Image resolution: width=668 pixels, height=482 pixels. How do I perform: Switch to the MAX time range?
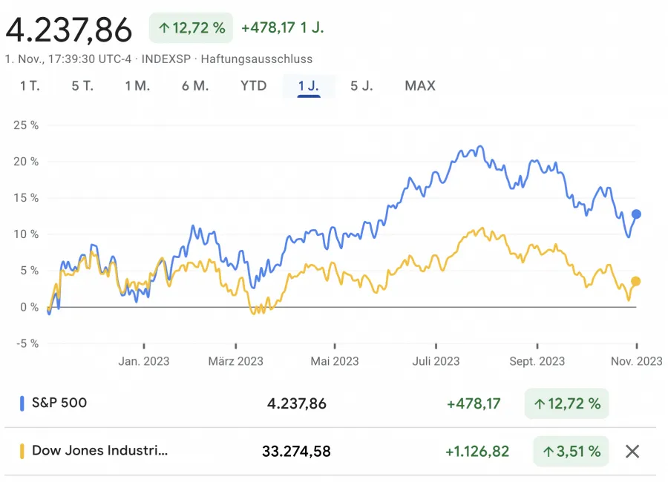point(420,85)
